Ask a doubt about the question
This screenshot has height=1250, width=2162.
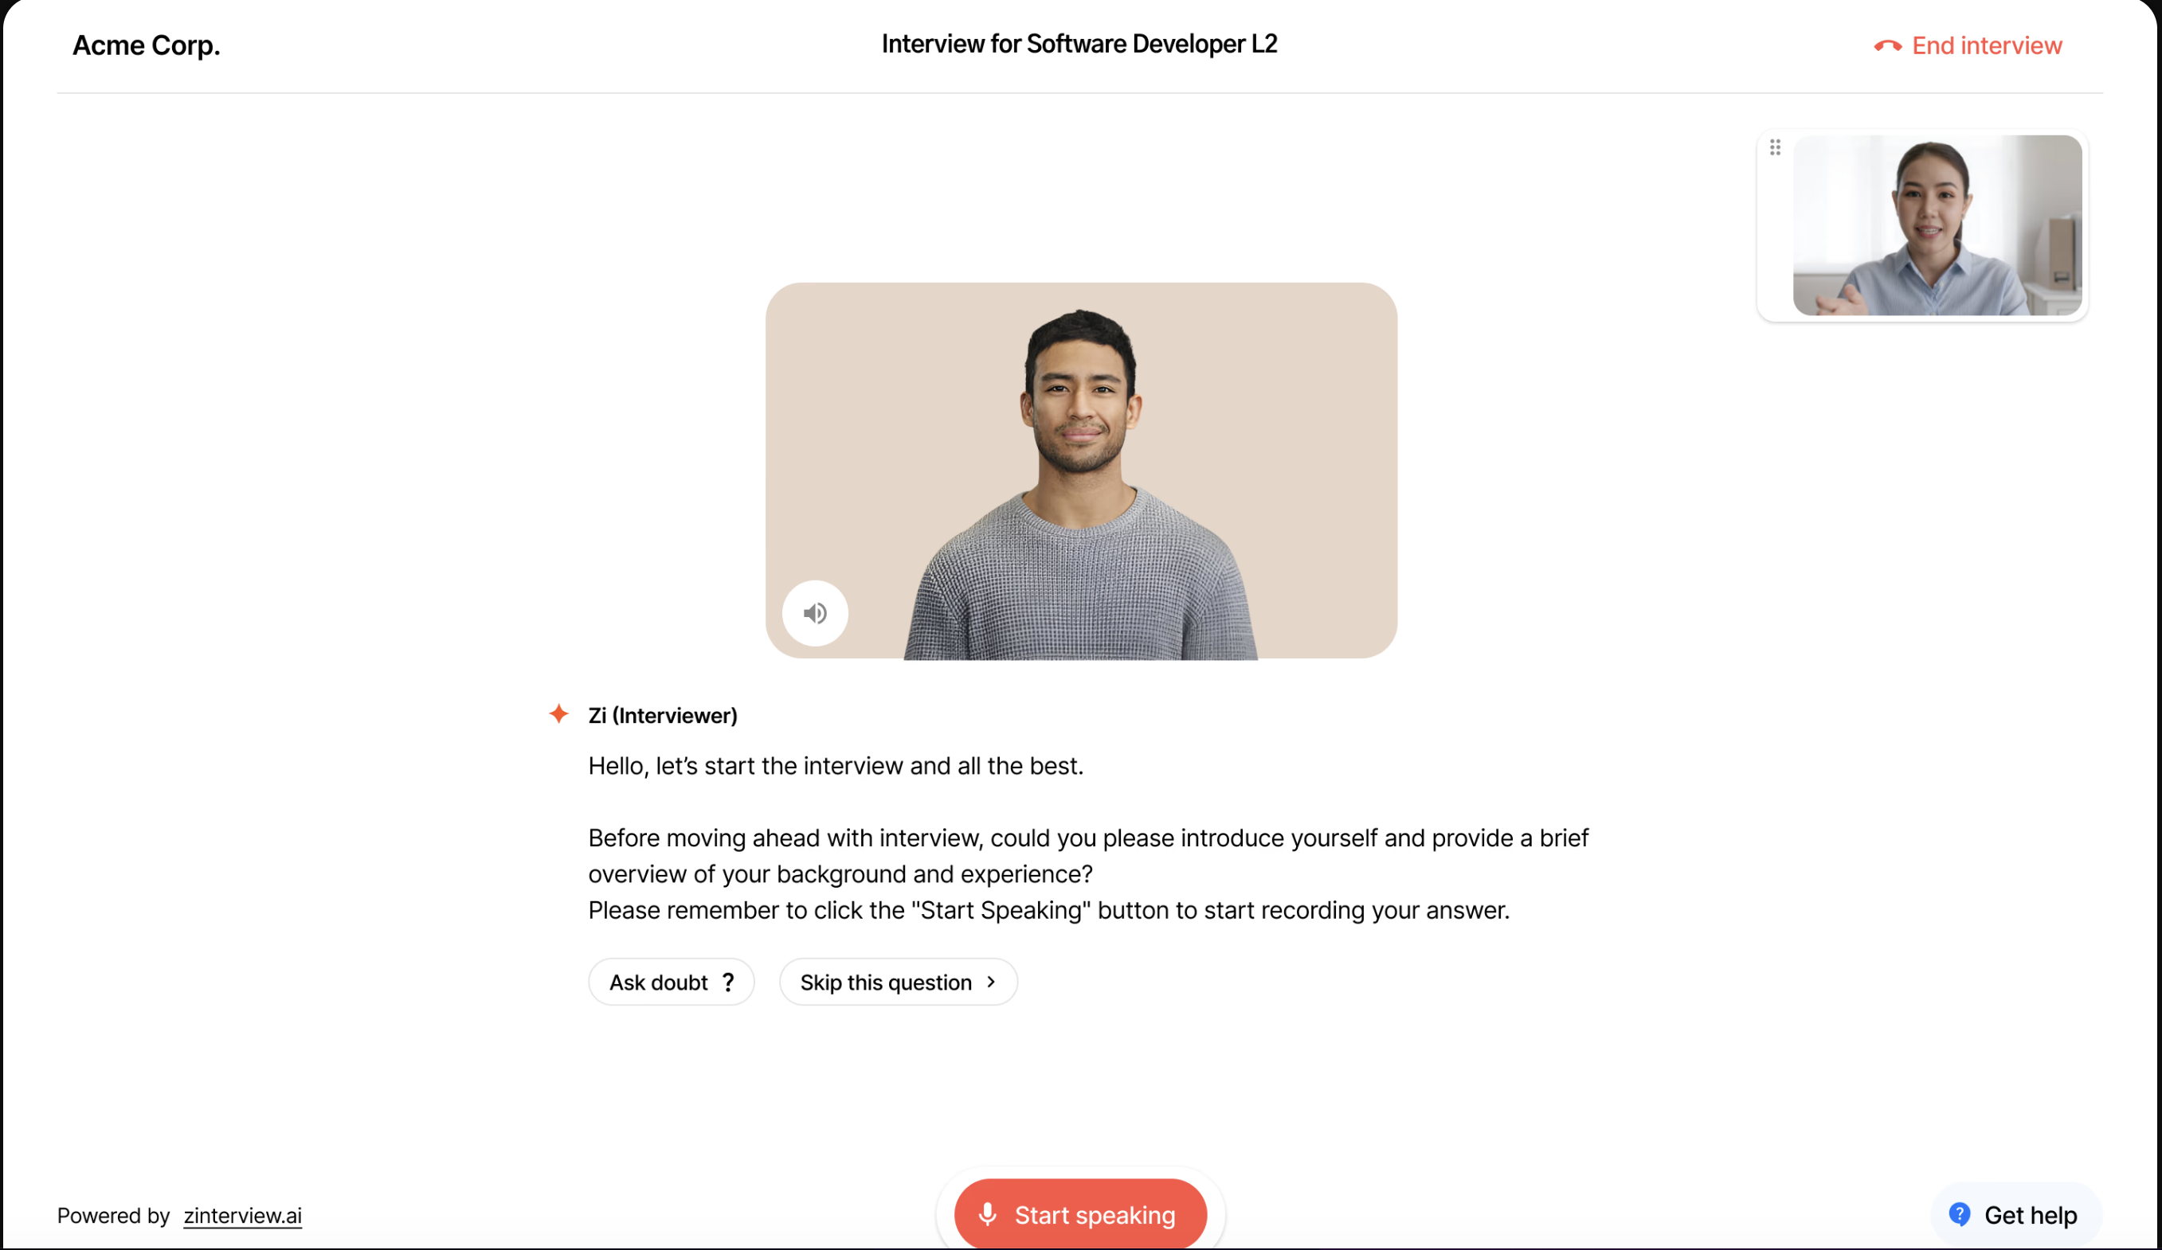point(671,982)
